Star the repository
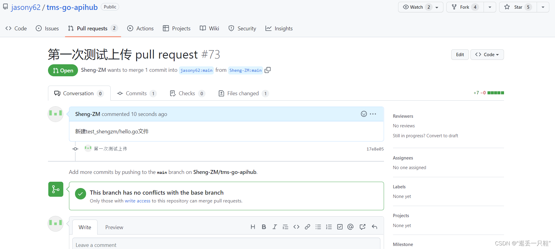 click(518, 7)
